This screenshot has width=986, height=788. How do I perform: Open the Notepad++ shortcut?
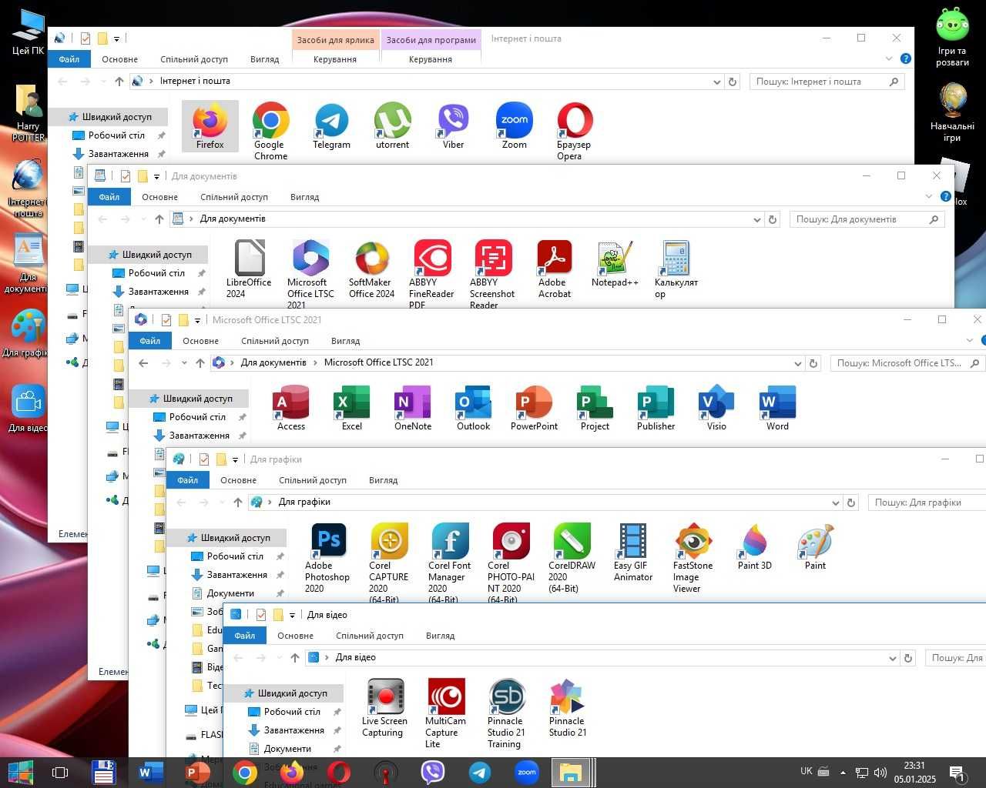pos(615,263)
